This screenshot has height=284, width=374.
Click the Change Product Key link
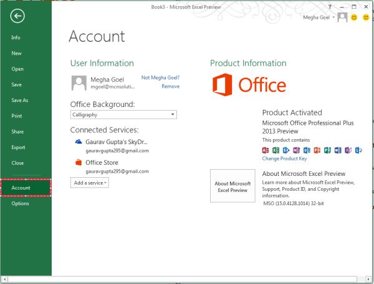284,158
